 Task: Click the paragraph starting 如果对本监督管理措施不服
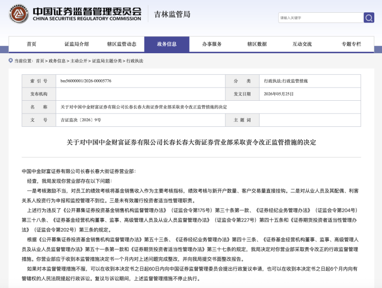point(190,274)
